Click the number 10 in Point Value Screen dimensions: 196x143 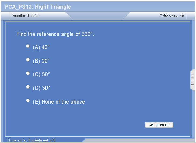182,16
